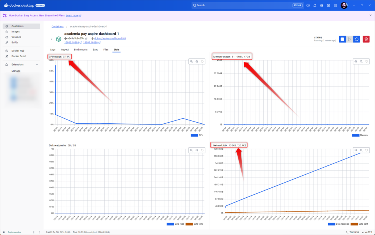Open the dotnet/aspire-dashboard:9.0 image link
375x235 pixels.
click(111, 38)
